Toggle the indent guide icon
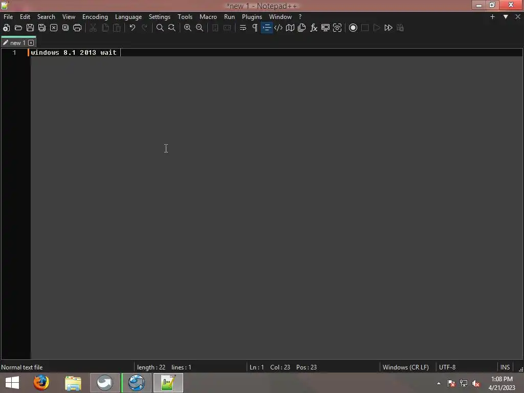The image size is (524, 393). (x=267, y=28)
